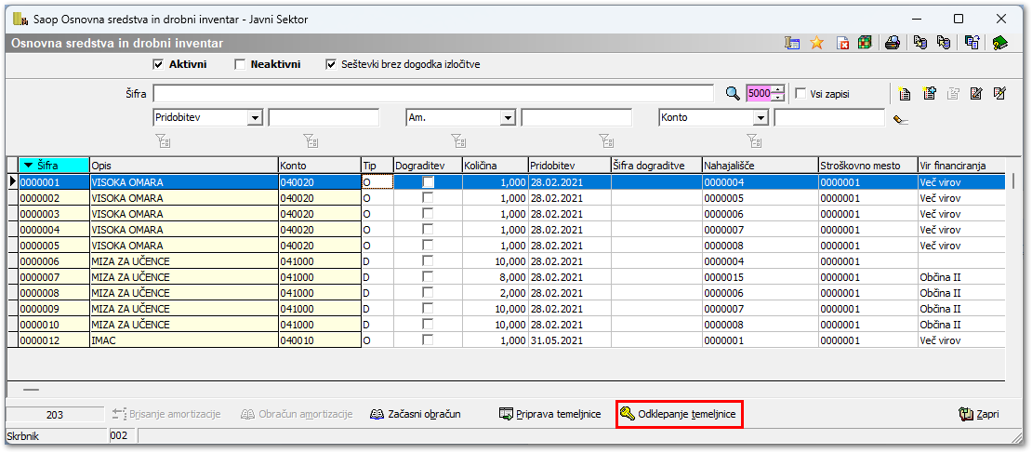Click the key icon on Odklepanje temeljnice
This screenshot has height=453, width=1032.
[x=628, y=414]
